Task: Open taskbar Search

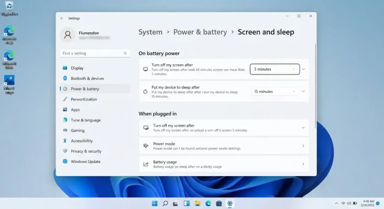Action: coord(166,203)
